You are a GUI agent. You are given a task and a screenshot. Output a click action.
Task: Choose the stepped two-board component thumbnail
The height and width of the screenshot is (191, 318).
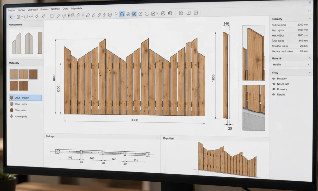click(x=16, y=43)
